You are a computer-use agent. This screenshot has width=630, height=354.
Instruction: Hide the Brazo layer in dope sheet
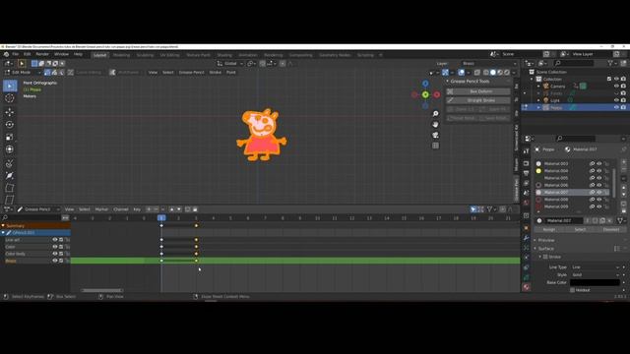pos(55,261)
